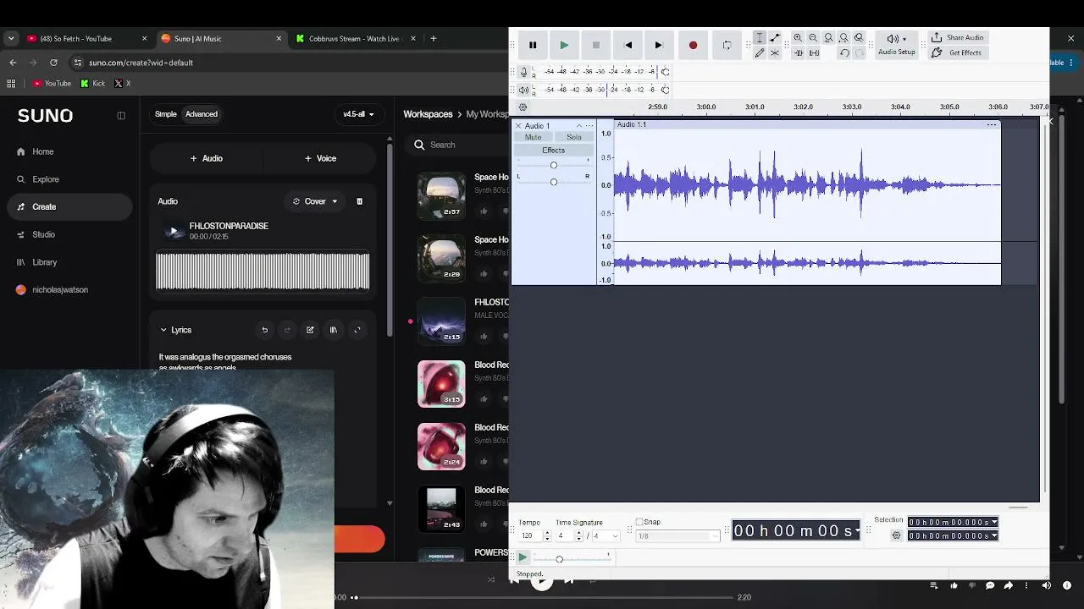Open the selection toolbar settings gear
This screenshot has height=609, width=1084.
[896, 535]
